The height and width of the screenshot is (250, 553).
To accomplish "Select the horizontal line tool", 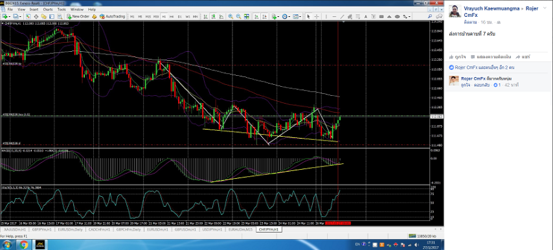I will 334,16.
